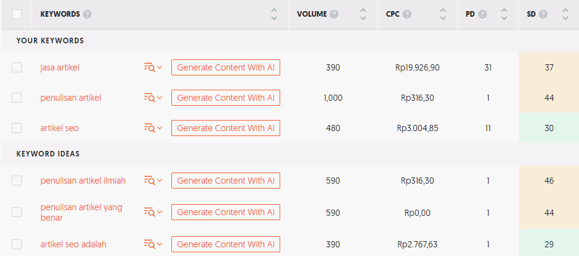Screen dimensions: 579x256
Task: Toggle the select-all checkbox in header
Action: pos(17,14)
